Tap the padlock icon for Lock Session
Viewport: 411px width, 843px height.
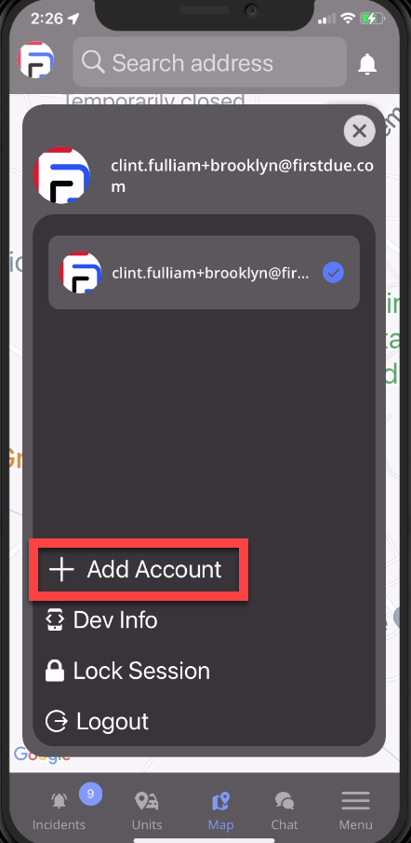pyautogui.click(x=55, y=671)
